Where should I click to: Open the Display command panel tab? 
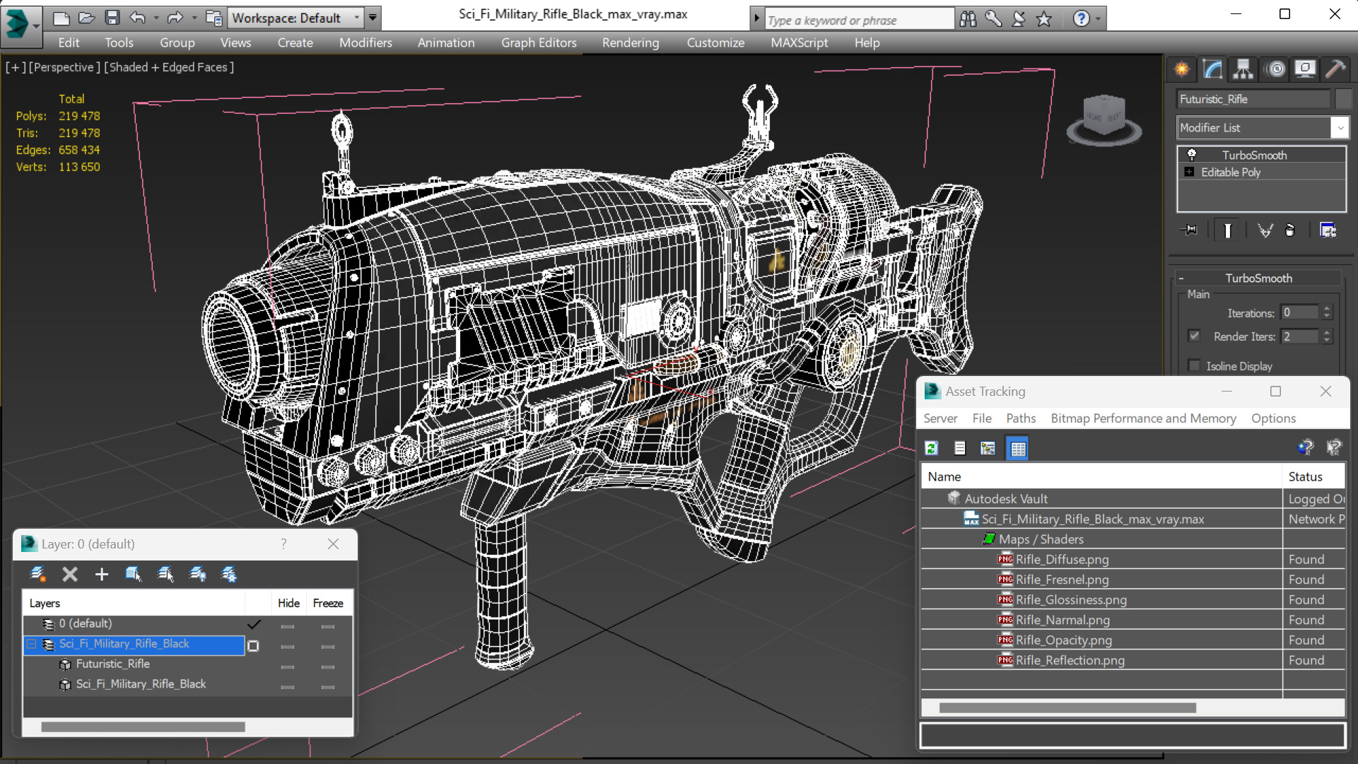1305,69
